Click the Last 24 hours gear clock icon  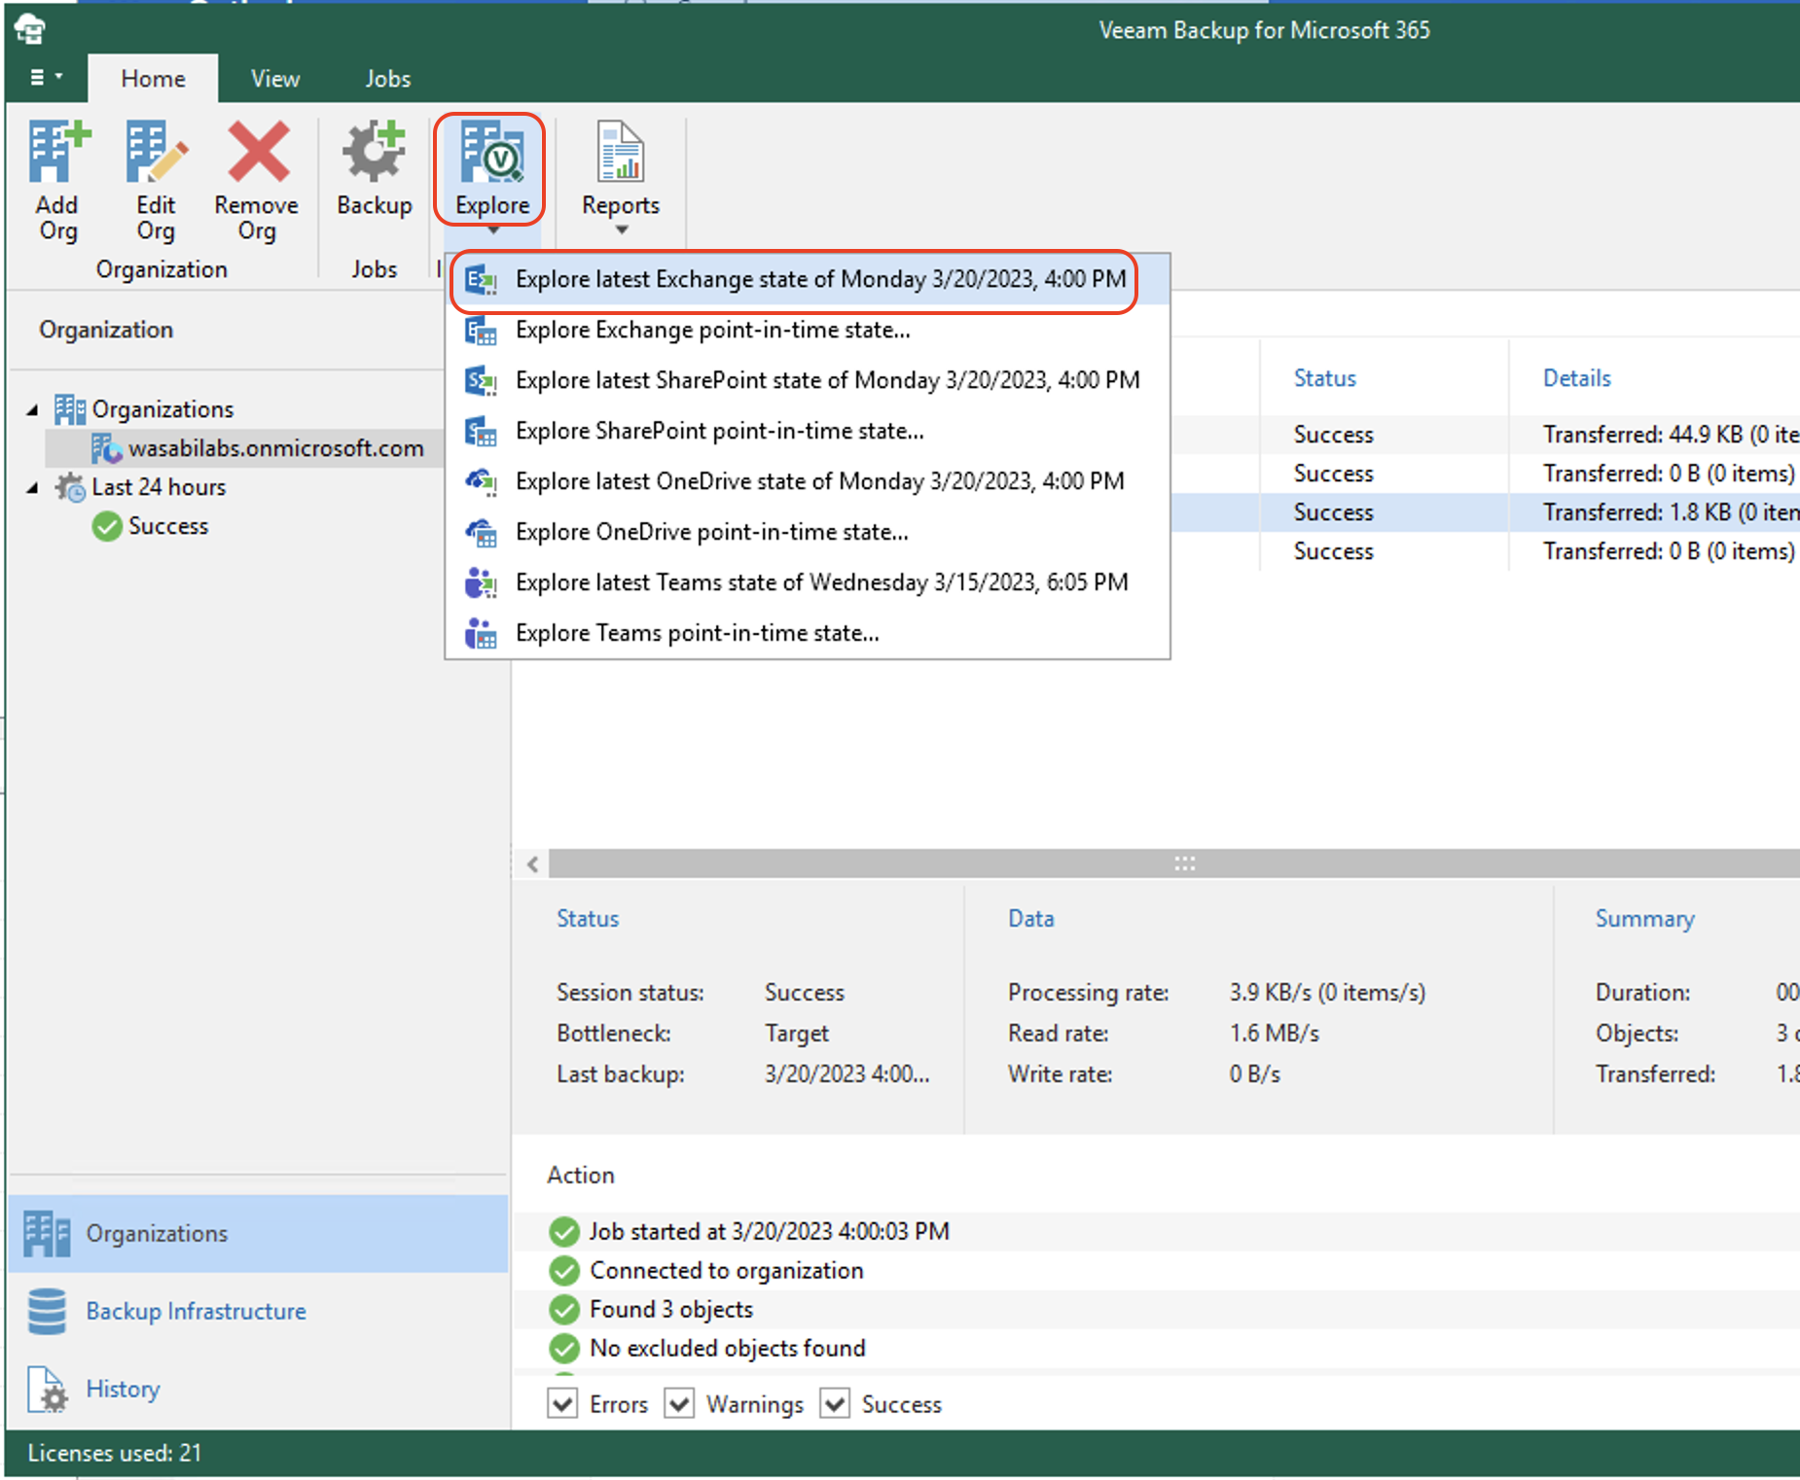tap(70, 487)
